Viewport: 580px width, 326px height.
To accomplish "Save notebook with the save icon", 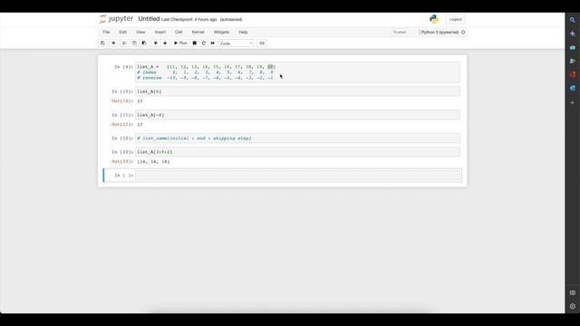I will coord(102,43).
